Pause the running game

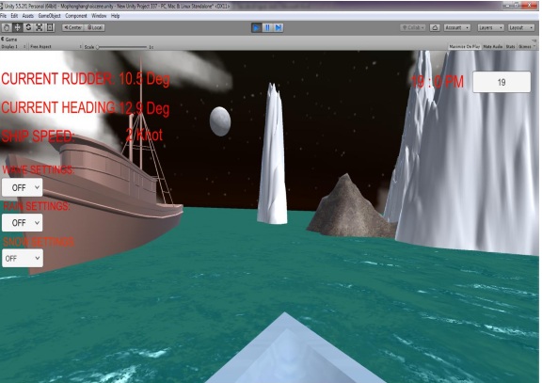click(x=267, y=27)
